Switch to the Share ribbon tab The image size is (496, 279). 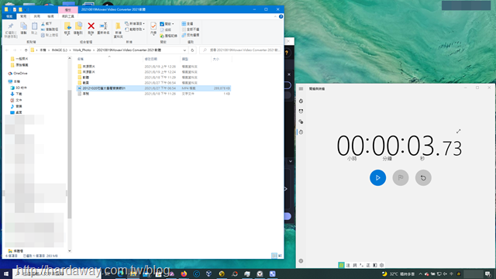click(36, 16)
